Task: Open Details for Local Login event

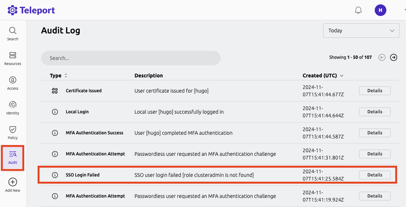Action: (x=374, y=112)
